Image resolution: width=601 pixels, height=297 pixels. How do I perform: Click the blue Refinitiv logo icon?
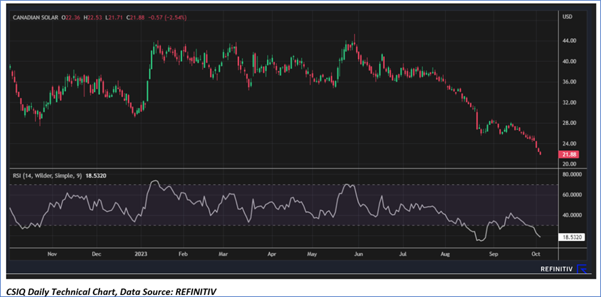tap(581, 268)
